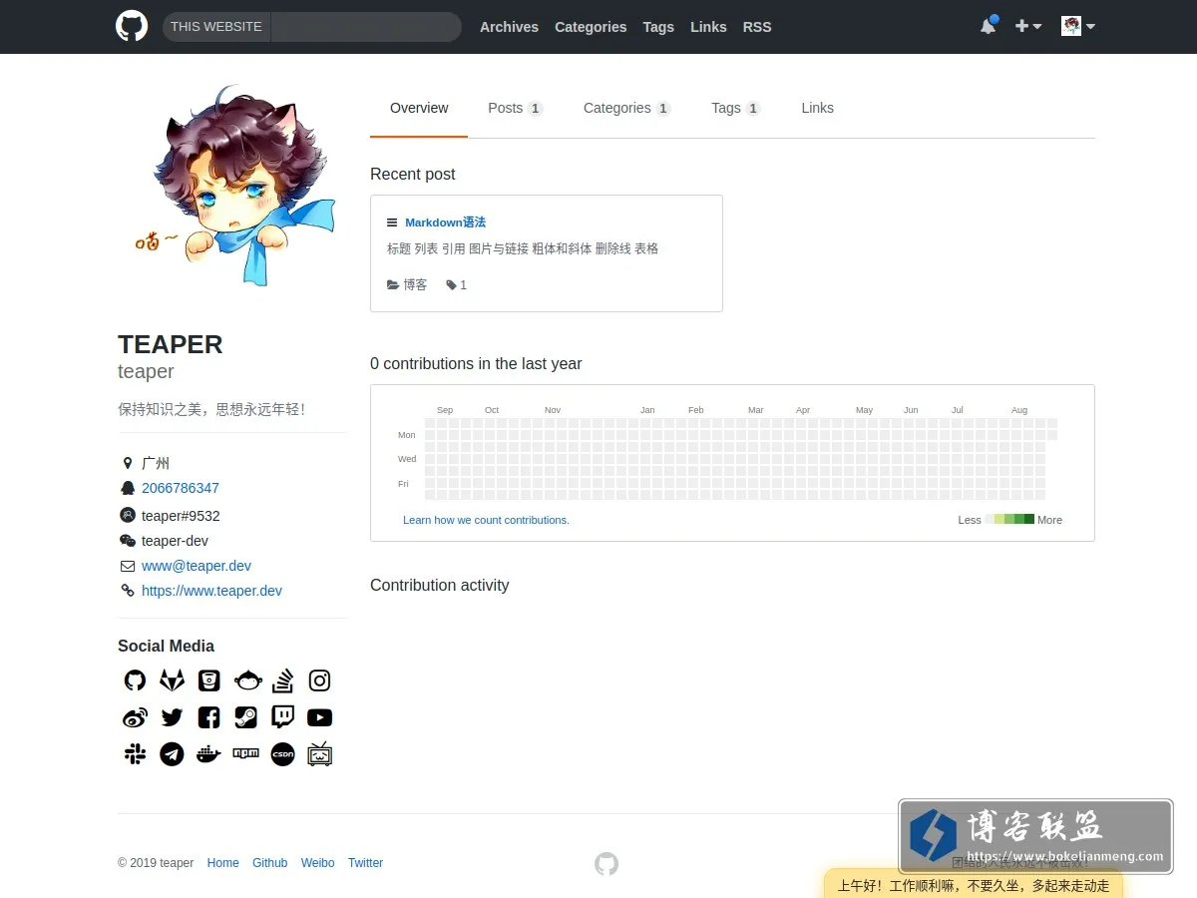Click the www@teaper.dev email link

point(197,566)
